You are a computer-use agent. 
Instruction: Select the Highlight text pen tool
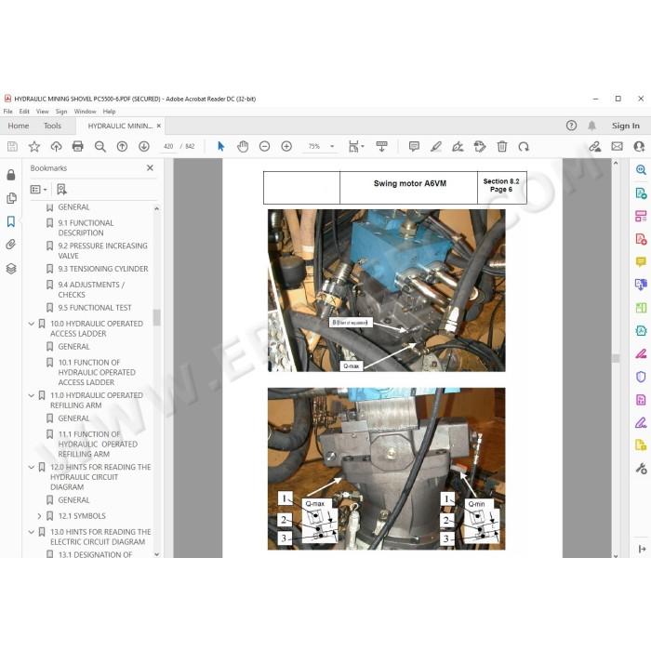436,146
